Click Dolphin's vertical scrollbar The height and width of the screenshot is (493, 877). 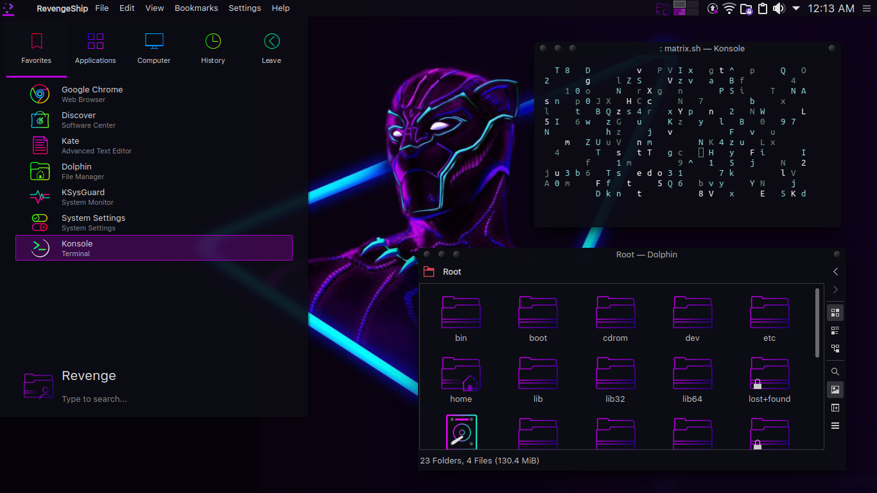tap(817, 323)
